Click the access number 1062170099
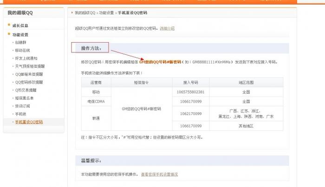This screenshot has height=187, width=325. pos(191,114)
